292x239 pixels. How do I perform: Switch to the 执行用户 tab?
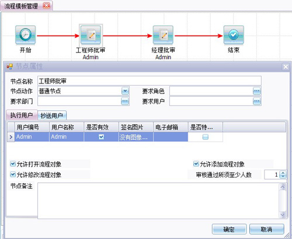pos(22,115)
